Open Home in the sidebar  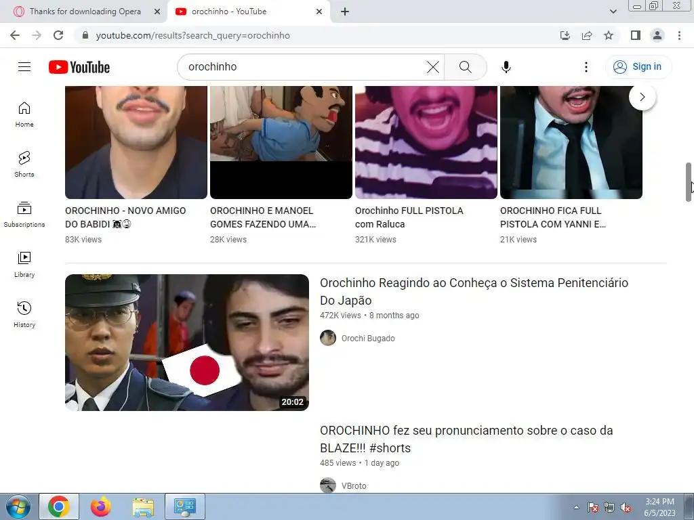point(24,114)
